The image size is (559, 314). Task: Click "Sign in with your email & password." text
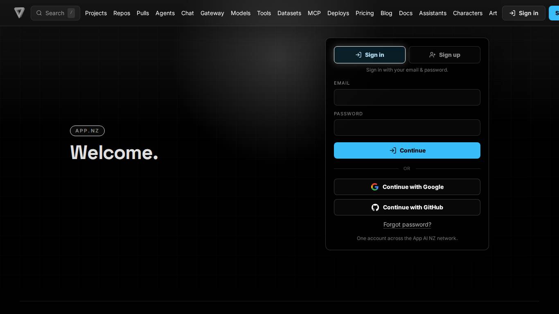(407, 70)
